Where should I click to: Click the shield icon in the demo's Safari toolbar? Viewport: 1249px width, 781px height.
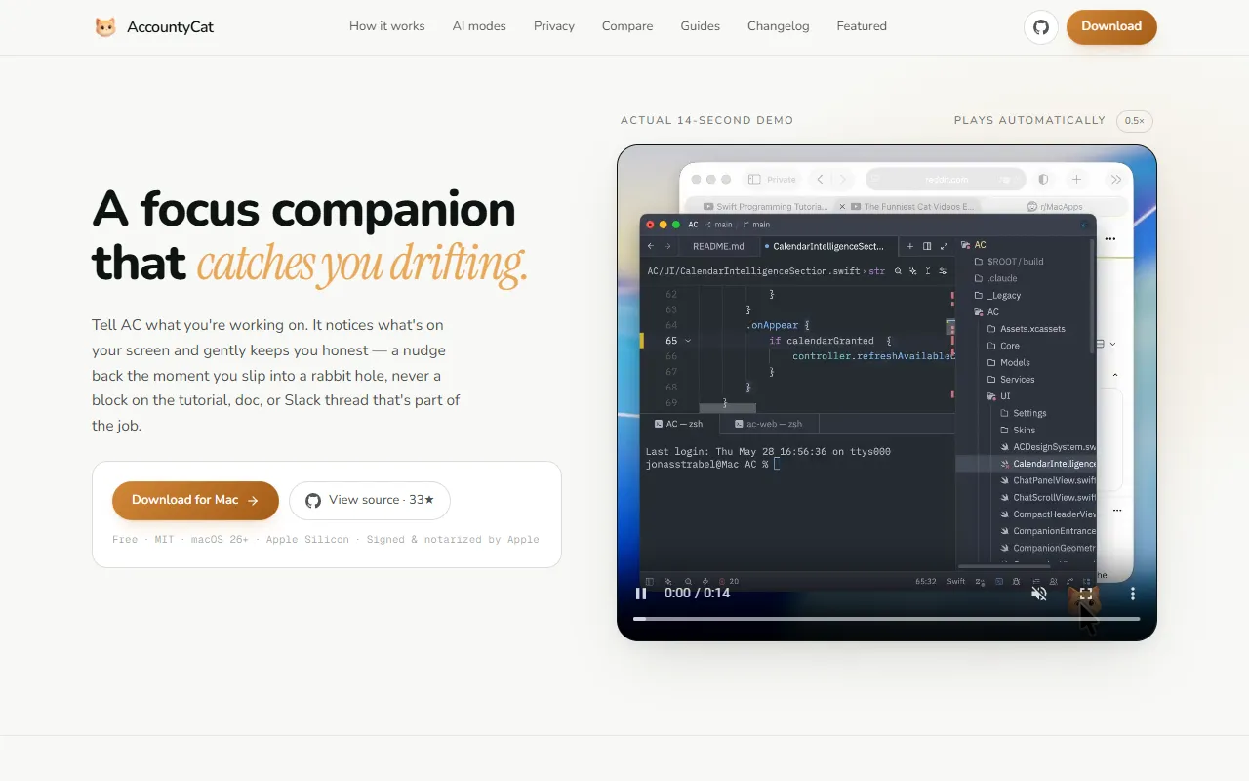pos(1043,180)
